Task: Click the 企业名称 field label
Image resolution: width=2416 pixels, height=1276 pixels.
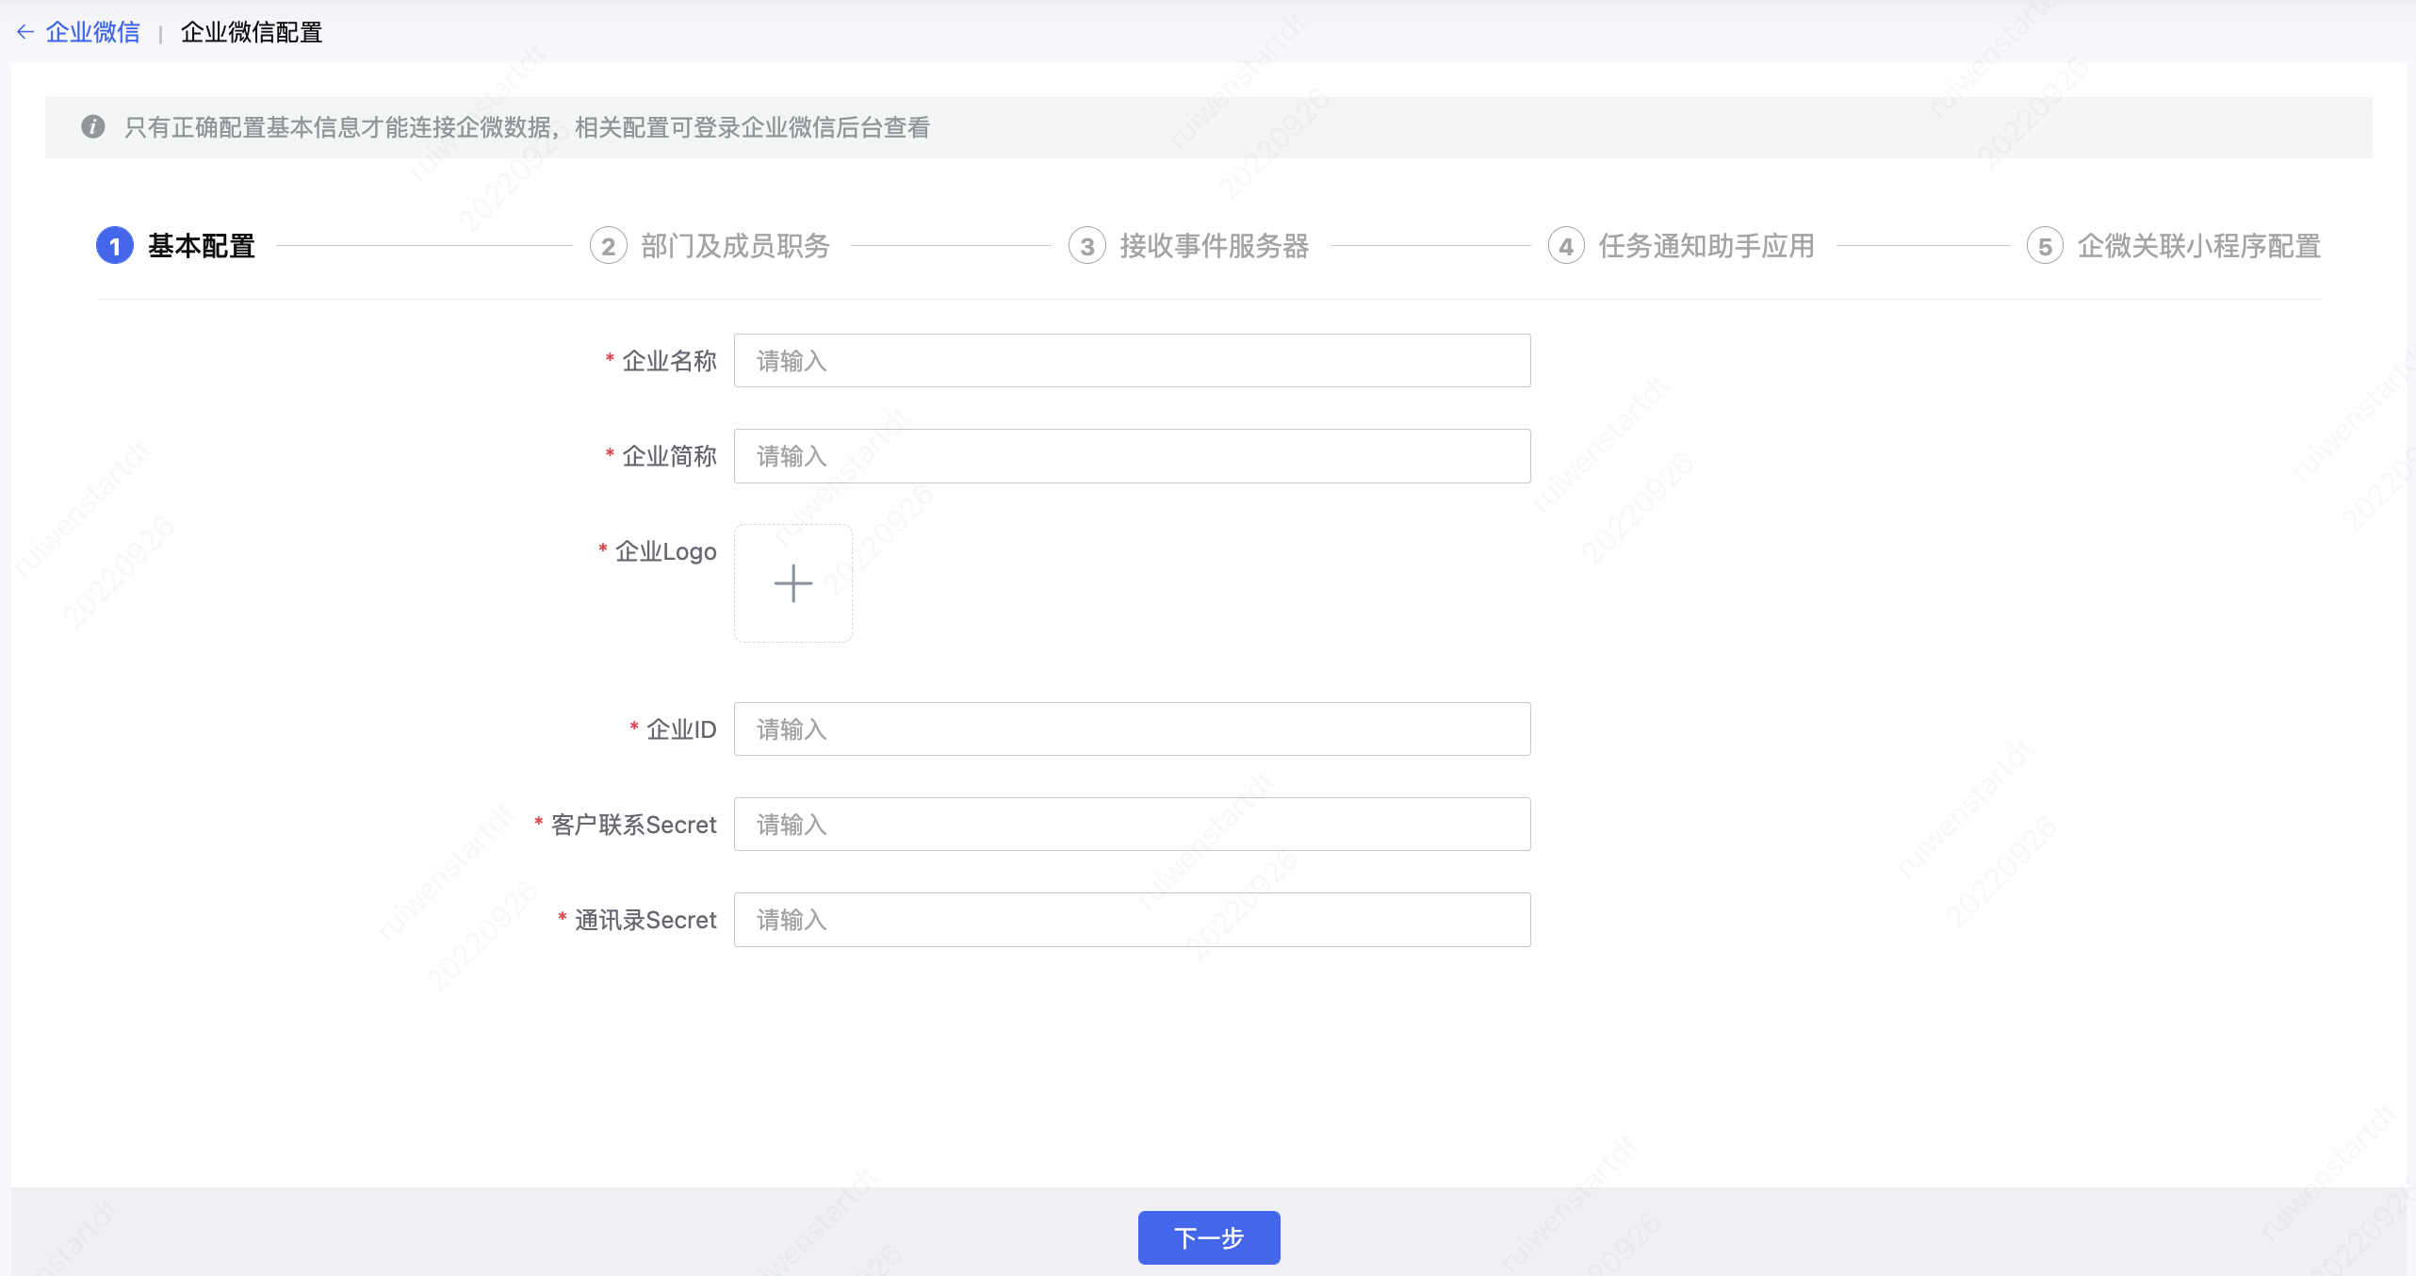Action: coord(669,360)
